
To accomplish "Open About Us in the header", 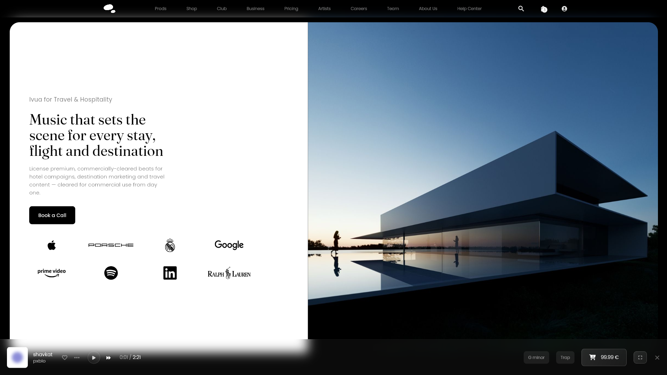I will [428, 9].
